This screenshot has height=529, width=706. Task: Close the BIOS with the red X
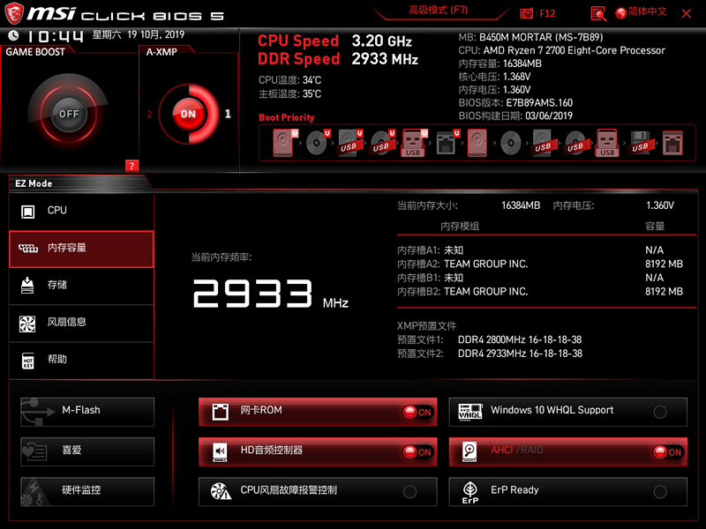pyautogui.click(x=687, y=13)
